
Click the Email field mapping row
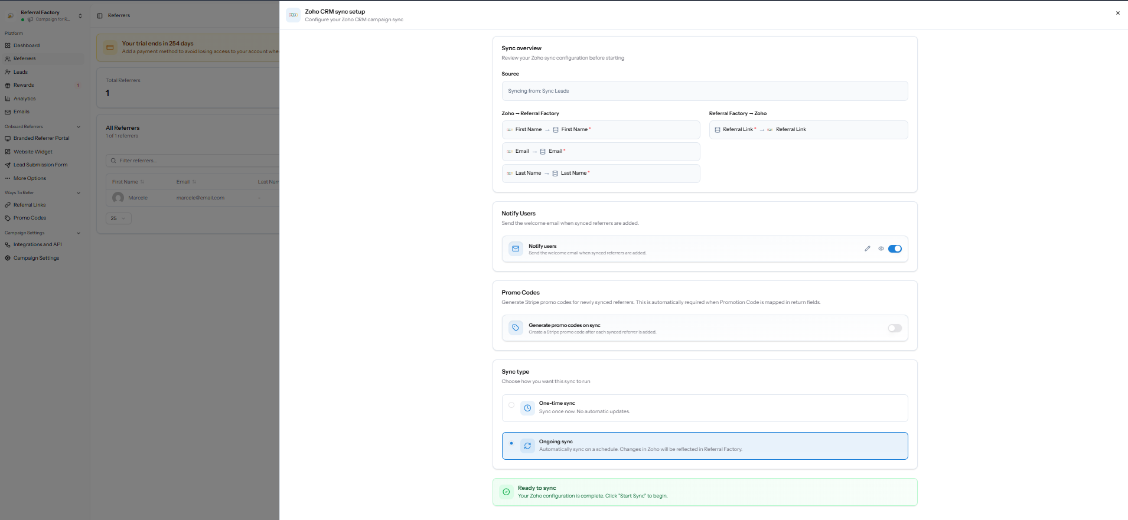pos(601,152)
